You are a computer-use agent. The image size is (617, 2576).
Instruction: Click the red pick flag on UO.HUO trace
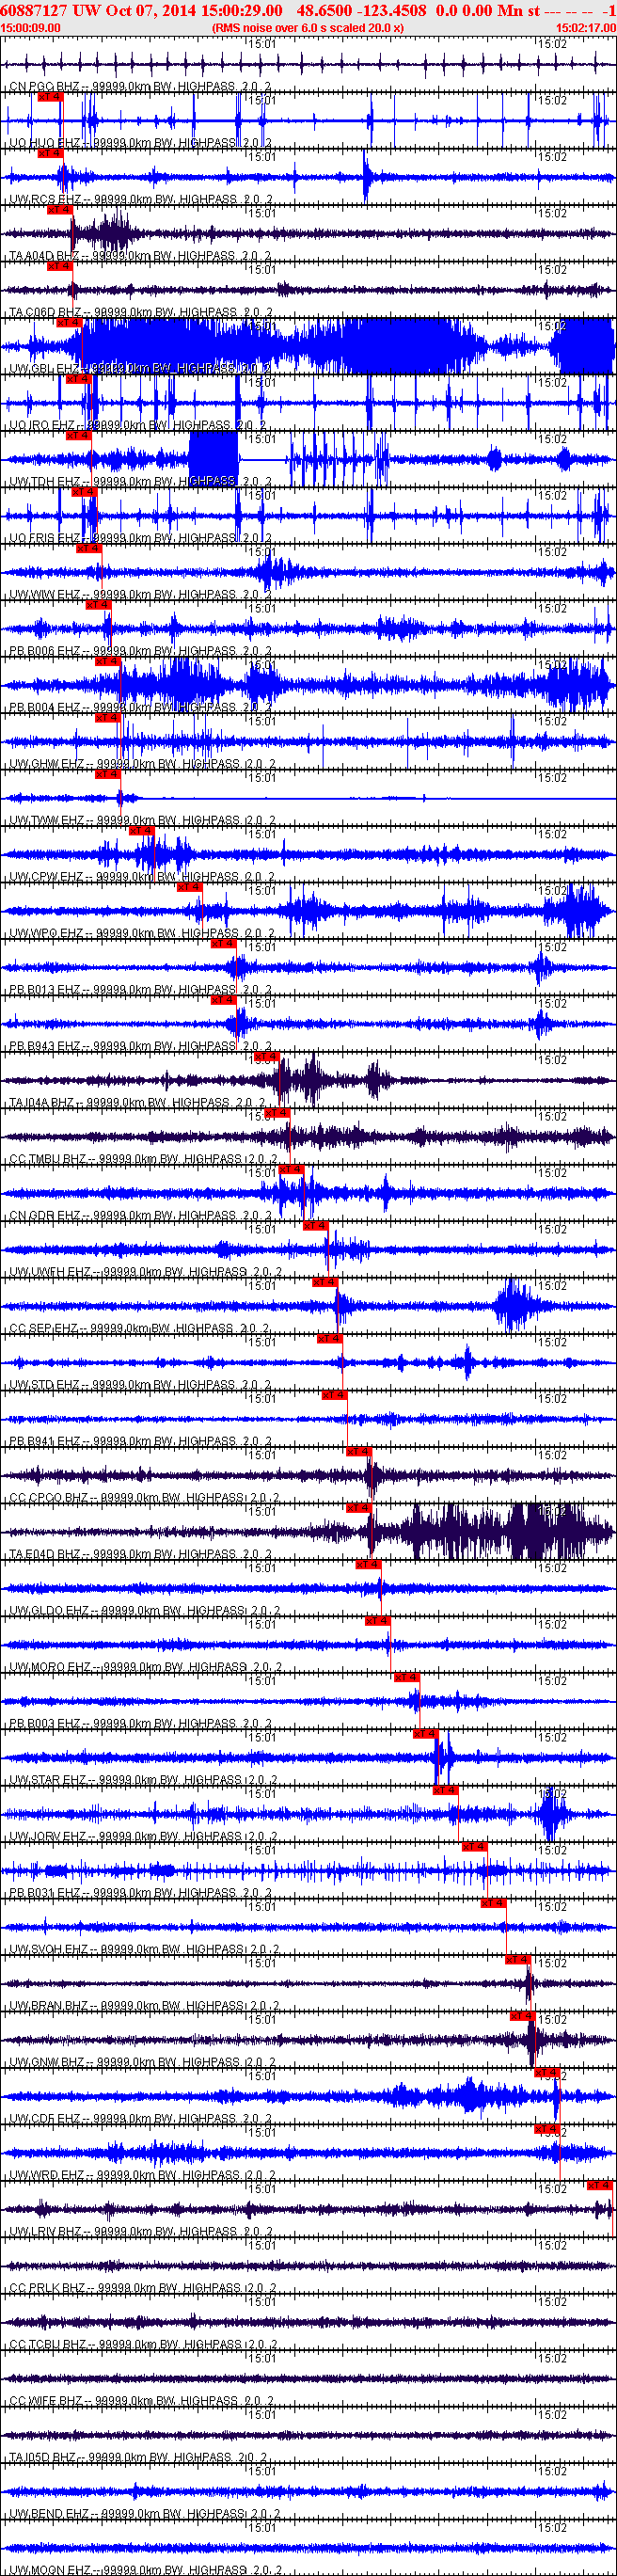[x=50, y=97]
